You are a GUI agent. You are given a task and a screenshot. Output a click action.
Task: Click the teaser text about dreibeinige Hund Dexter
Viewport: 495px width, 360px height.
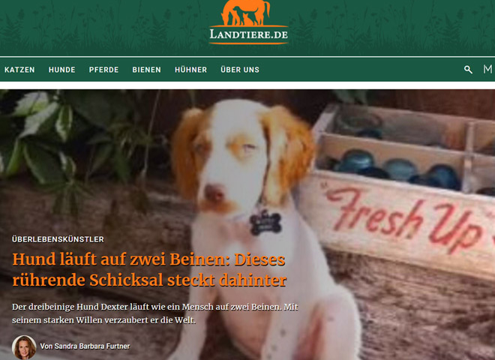(155, 313)
